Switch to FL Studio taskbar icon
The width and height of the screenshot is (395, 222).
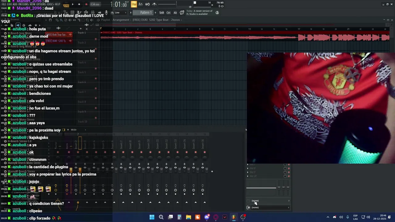234,217
